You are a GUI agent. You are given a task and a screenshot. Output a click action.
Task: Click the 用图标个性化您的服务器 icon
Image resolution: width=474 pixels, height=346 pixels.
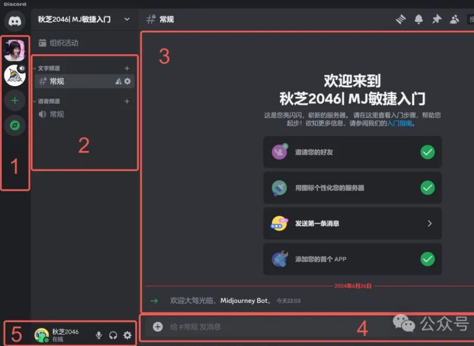point(280,187)
